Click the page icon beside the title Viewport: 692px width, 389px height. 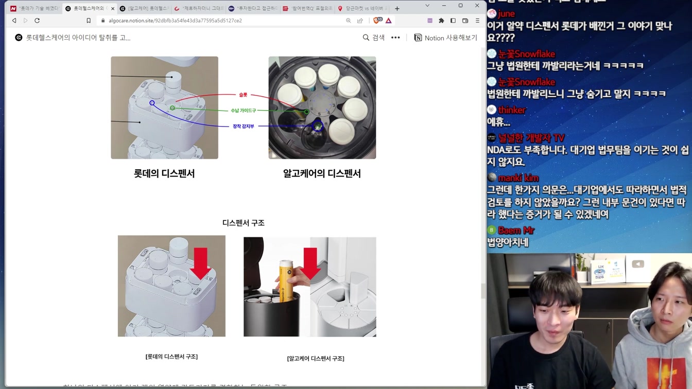tap(19, 38)
